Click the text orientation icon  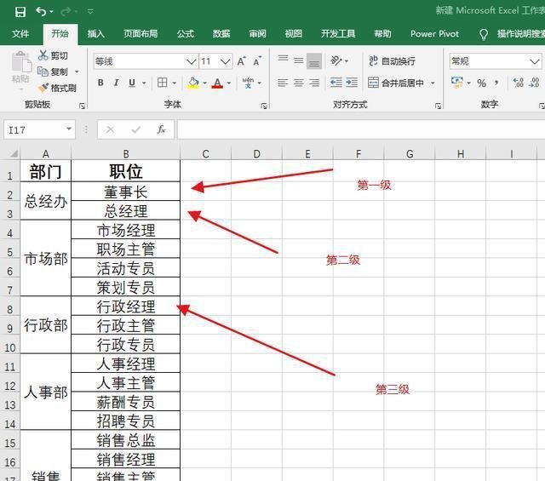pyautogui.click(x=336, y=60)
